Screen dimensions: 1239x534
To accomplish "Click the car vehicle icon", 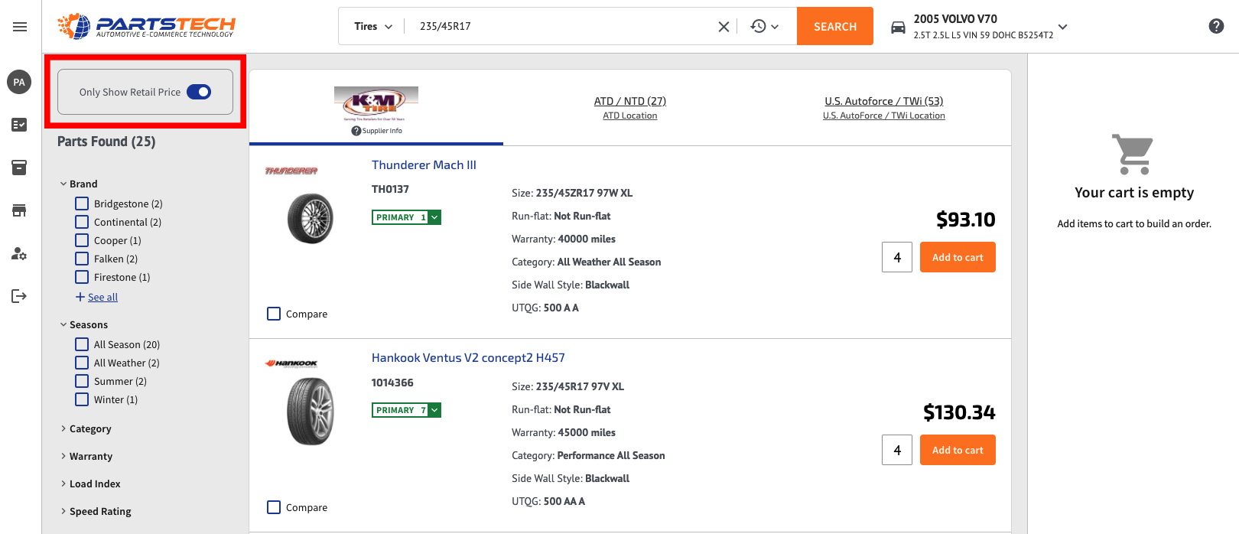I will (898, 28).
